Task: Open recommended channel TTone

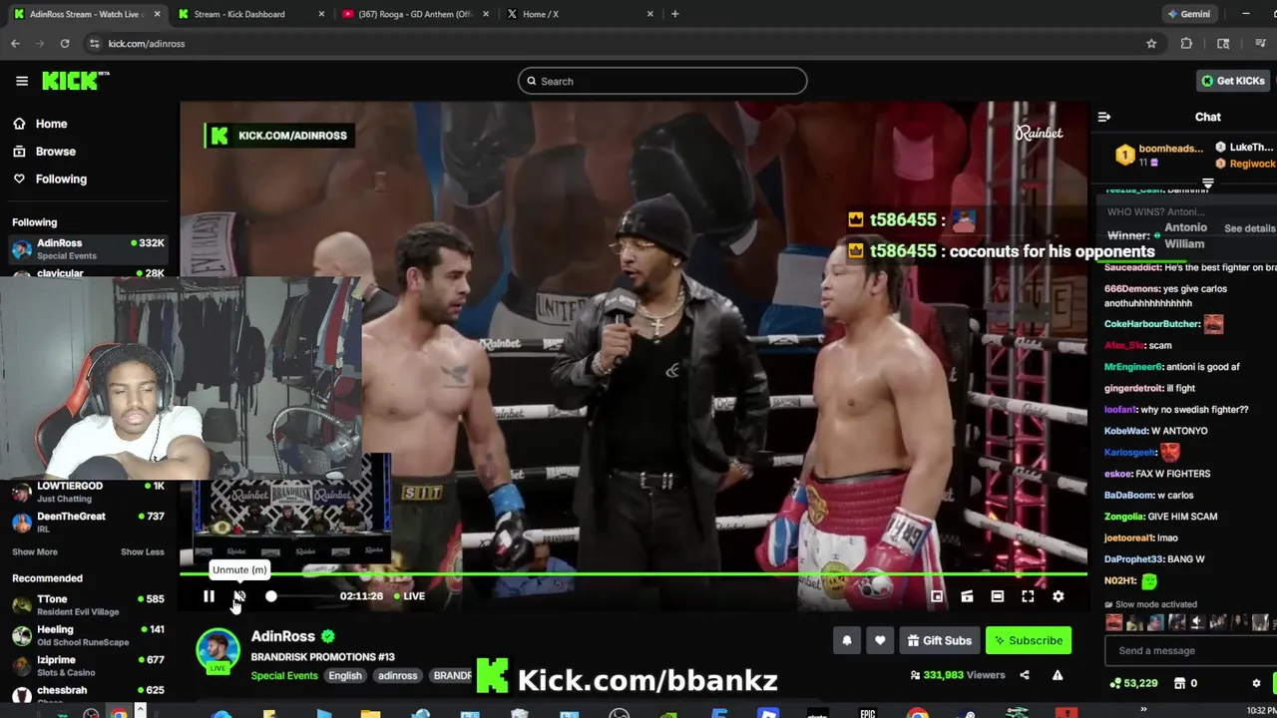Action: (x=88, y=604)
